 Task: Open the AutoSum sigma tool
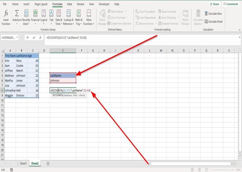coord(17,13)
